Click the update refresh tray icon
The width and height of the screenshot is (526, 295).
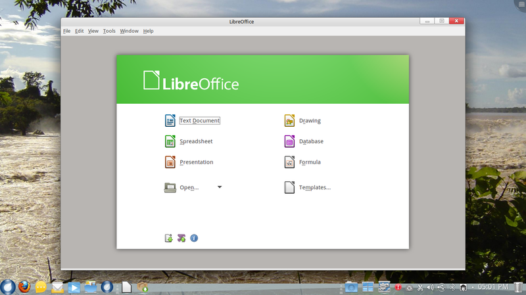[409, 288]
